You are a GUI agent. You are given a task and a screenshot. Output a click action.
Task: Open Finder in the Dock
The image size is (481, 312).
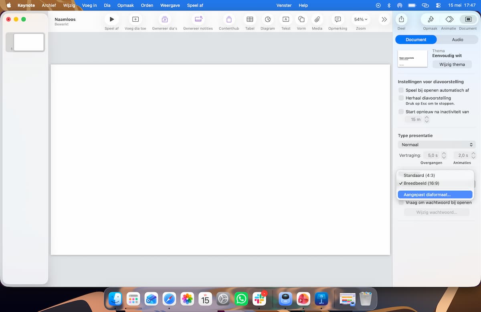click(x=115, y=299)
